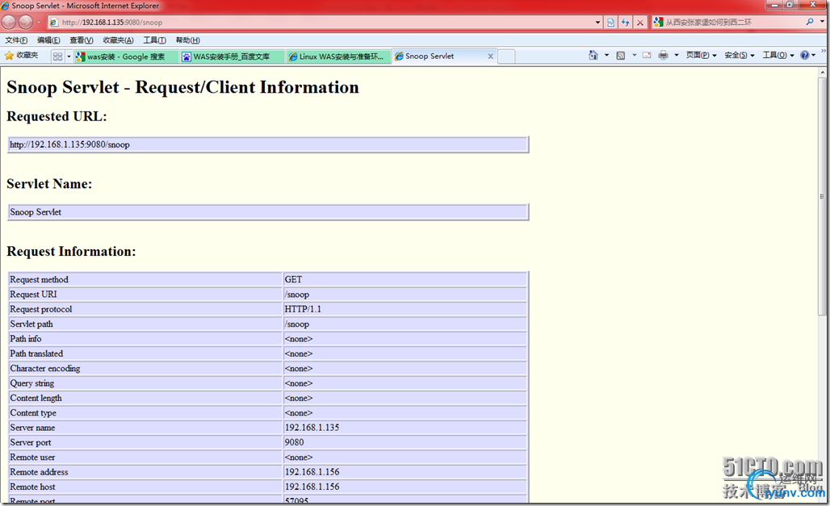Screen dimensions: 830x506
Task: Click the Server name value 192.168.1.135
Action: click(x=312, y=428)
